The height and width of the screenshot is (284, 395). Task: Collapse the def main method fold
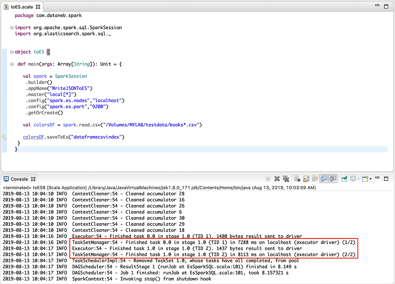12,64
